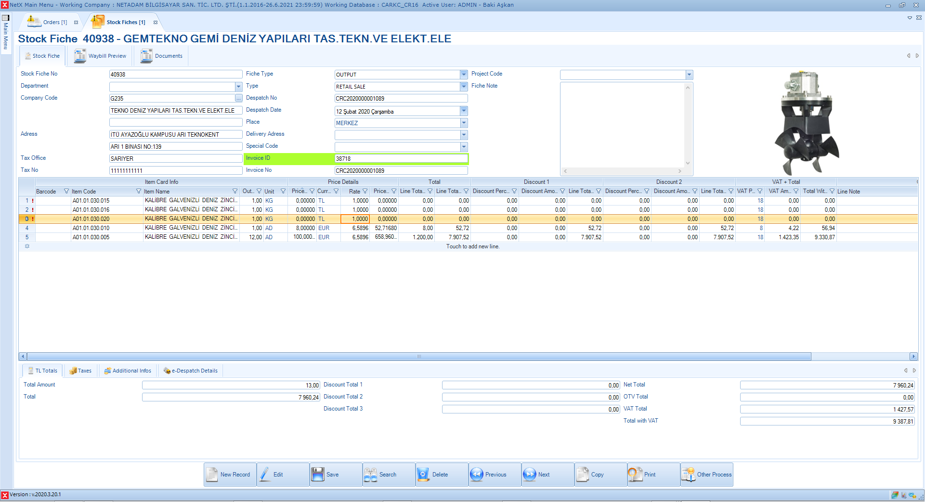Open the Taxes tab
The height and width of the screenshot is (502, 925).
[x=80, y=371]
